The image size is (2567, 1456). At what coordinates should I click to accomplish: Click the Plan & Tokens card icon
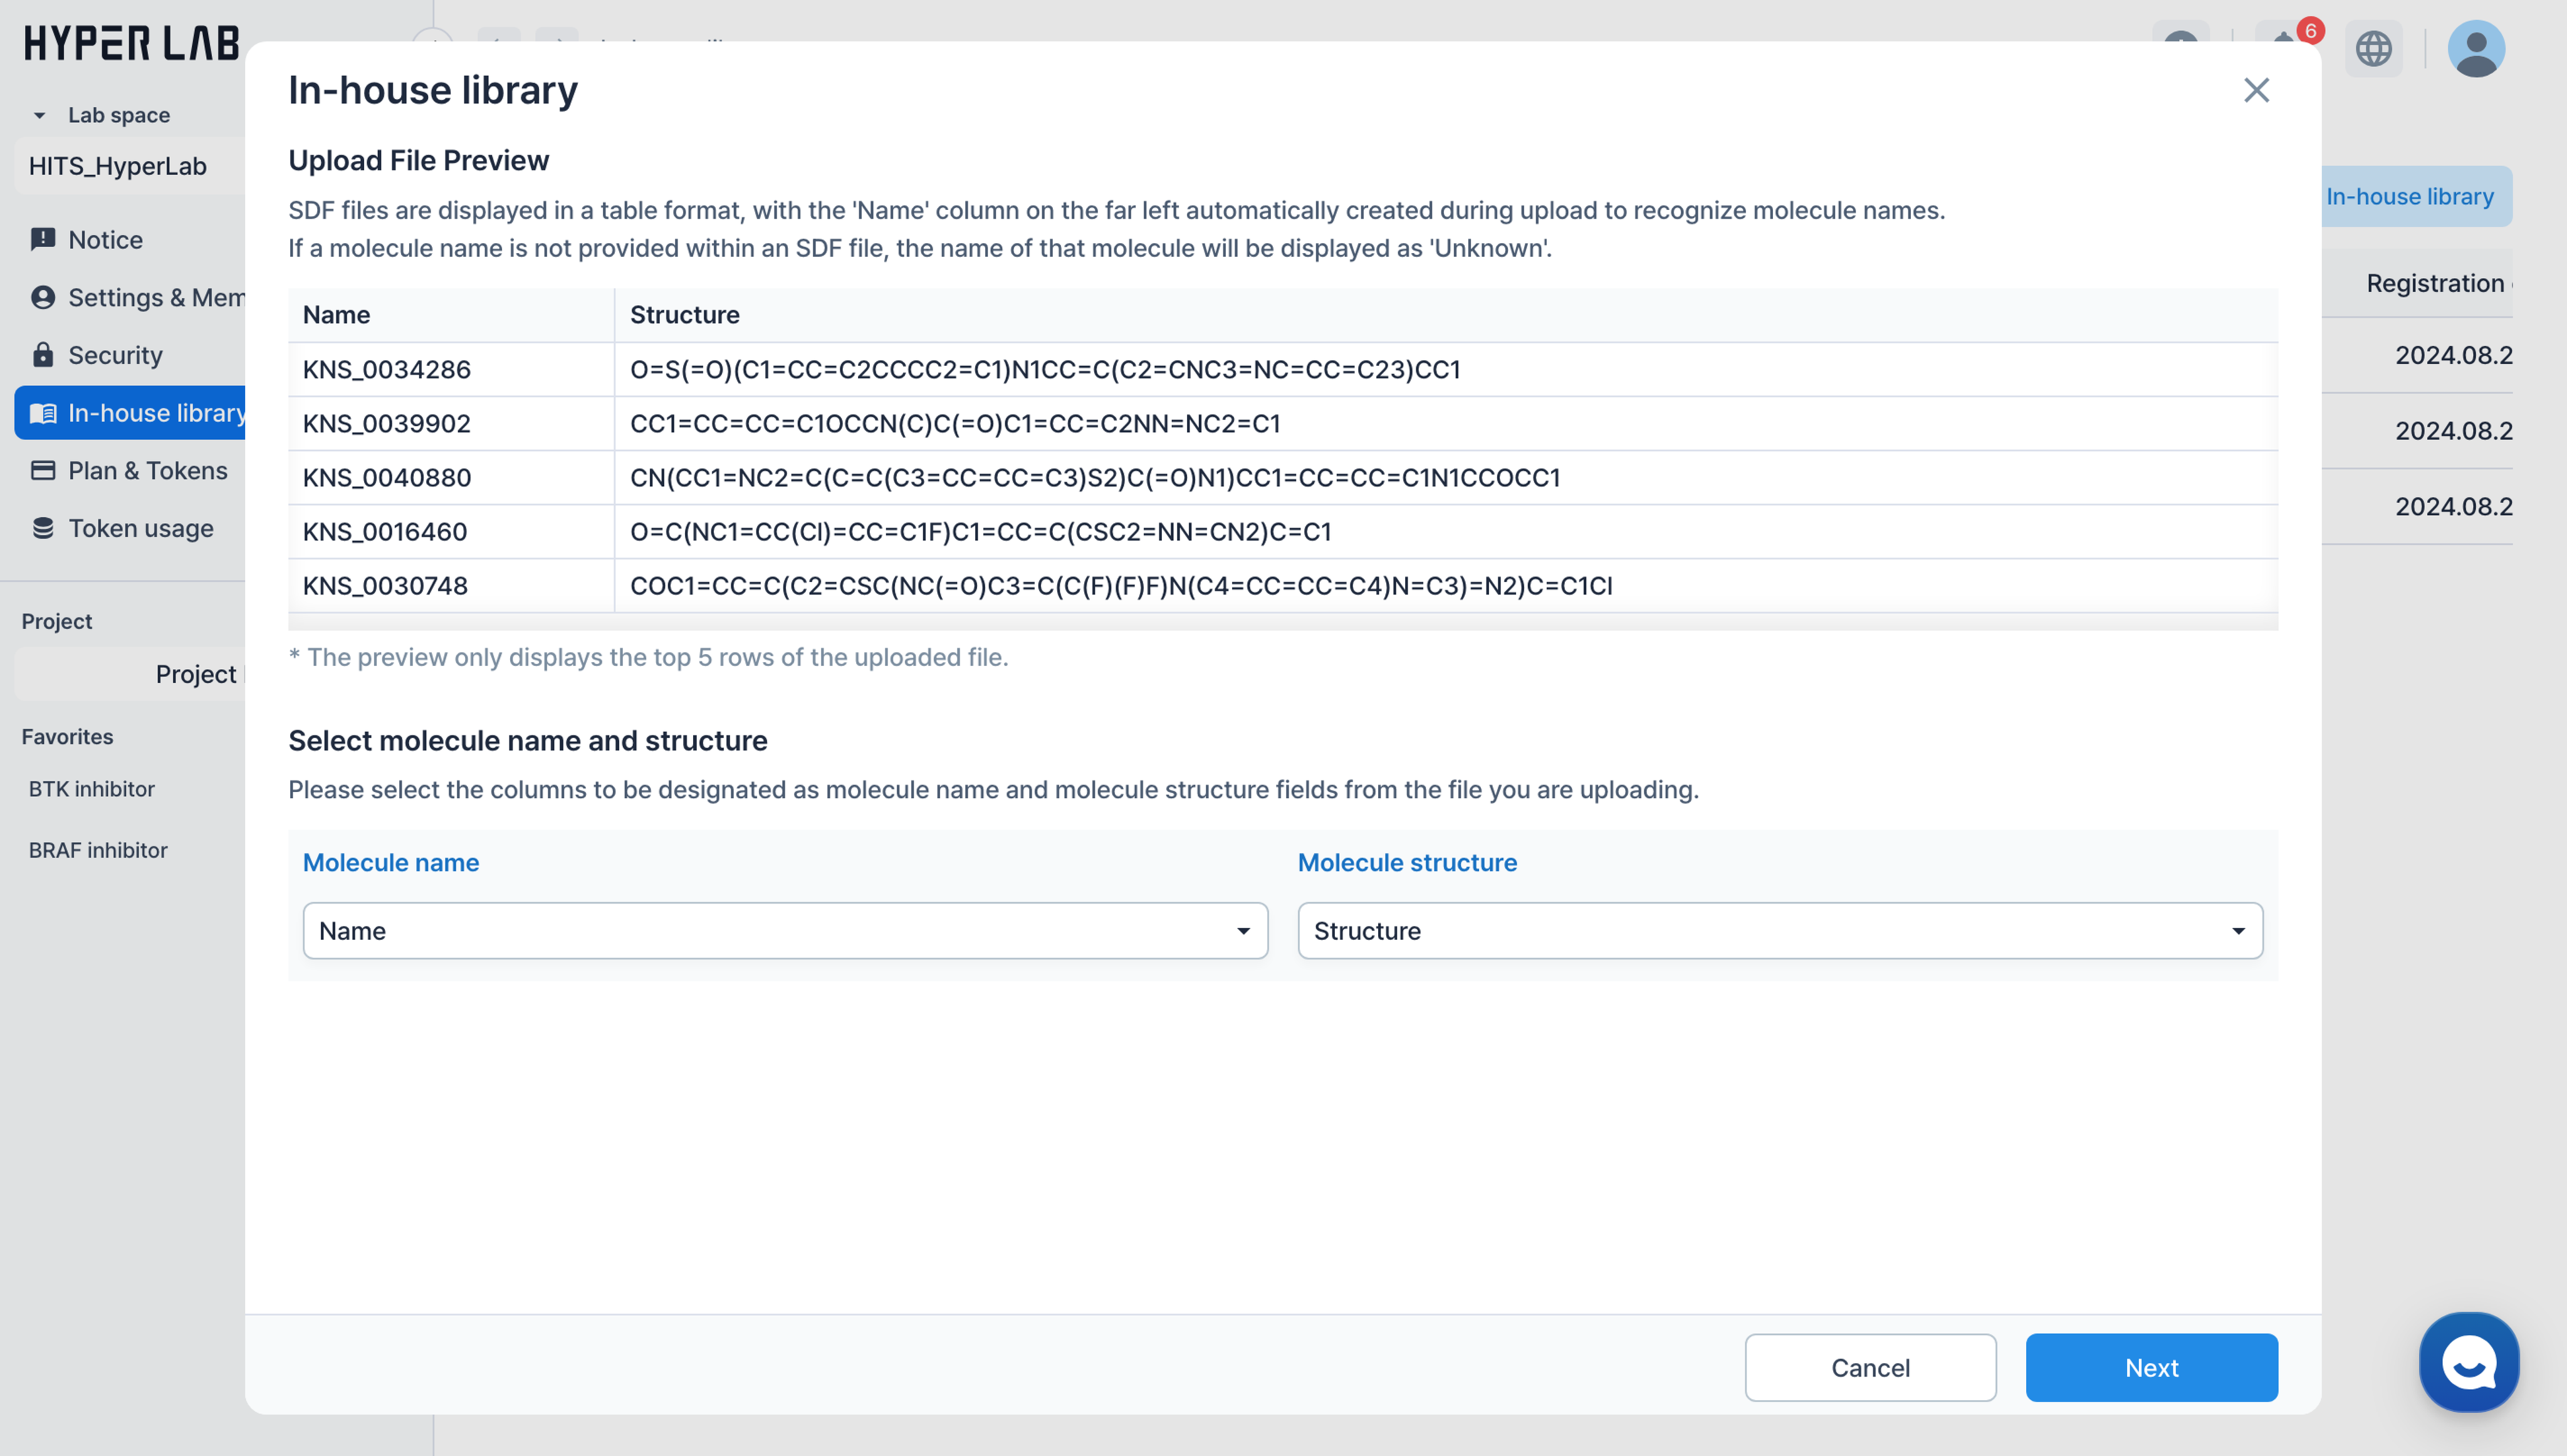coord(43,470)
